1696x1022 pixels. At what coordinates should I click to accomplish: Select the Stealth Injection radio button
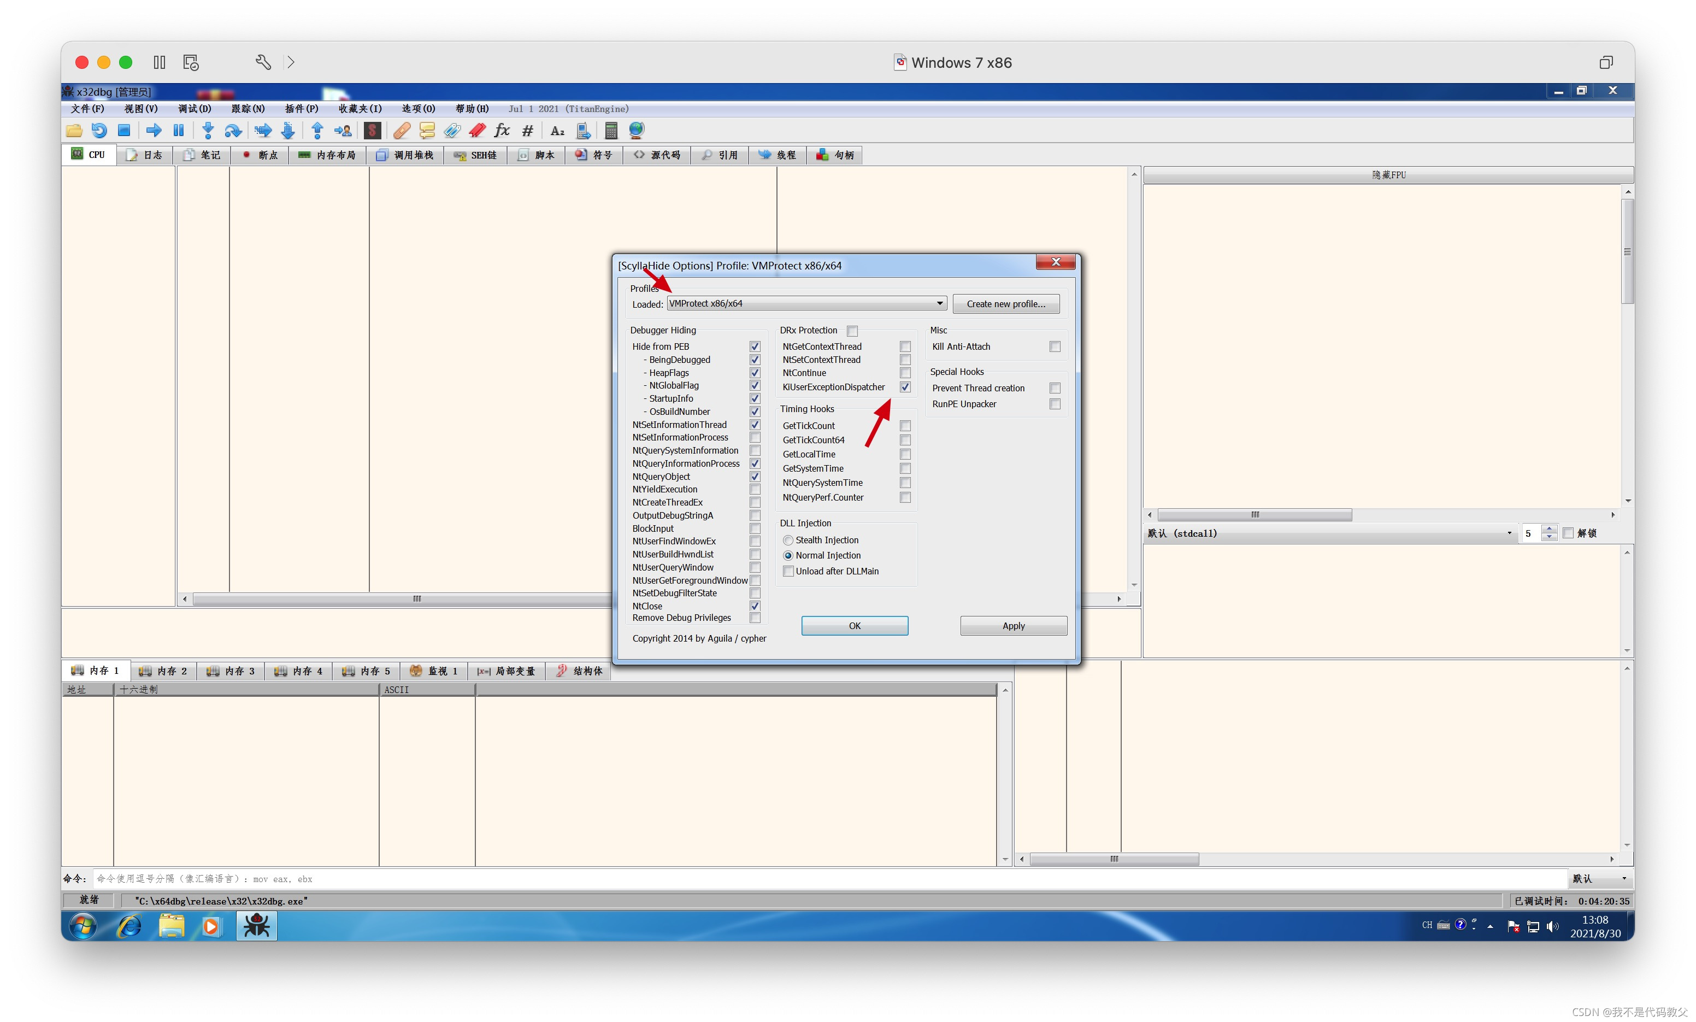point(788,540)
